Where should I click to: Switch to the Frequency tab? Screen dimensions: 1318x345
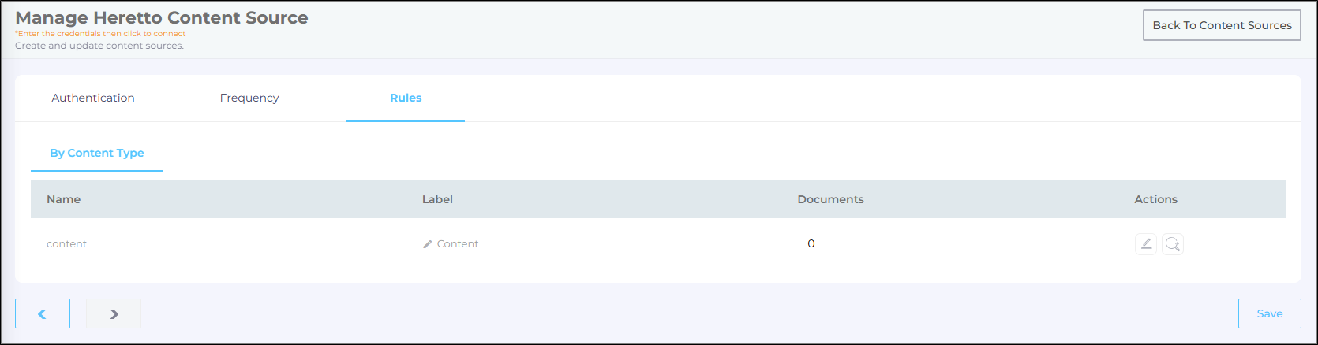(x=249, y=98)
